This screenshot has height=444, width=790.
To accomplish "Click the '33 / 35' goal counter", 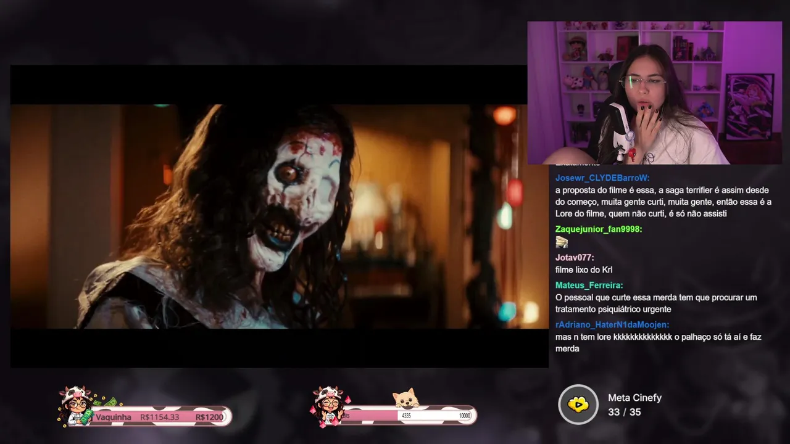I will (x=624, y=412).
